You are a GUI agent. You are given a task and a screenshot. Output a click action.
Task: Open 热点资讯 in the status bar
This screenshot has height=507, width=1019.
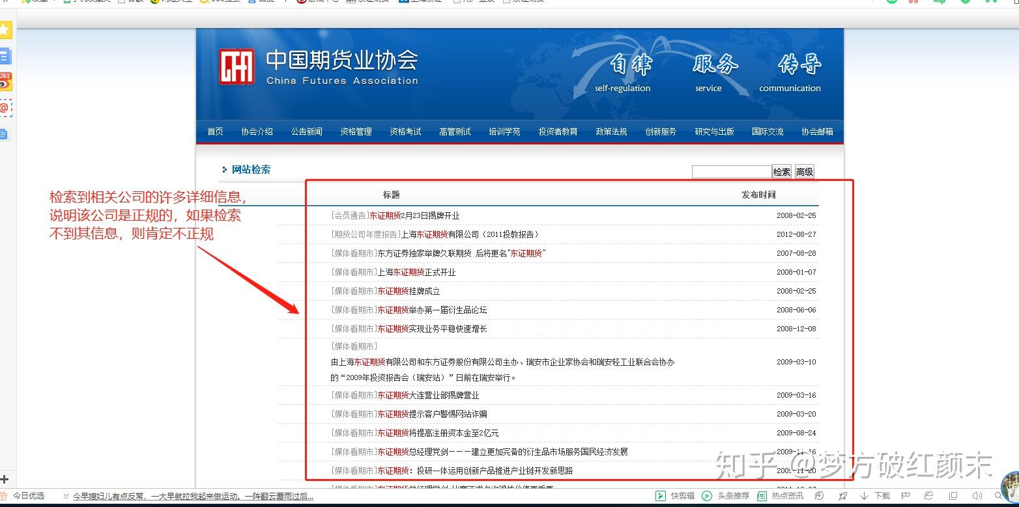pyautogui.click(x=780, y=496)
